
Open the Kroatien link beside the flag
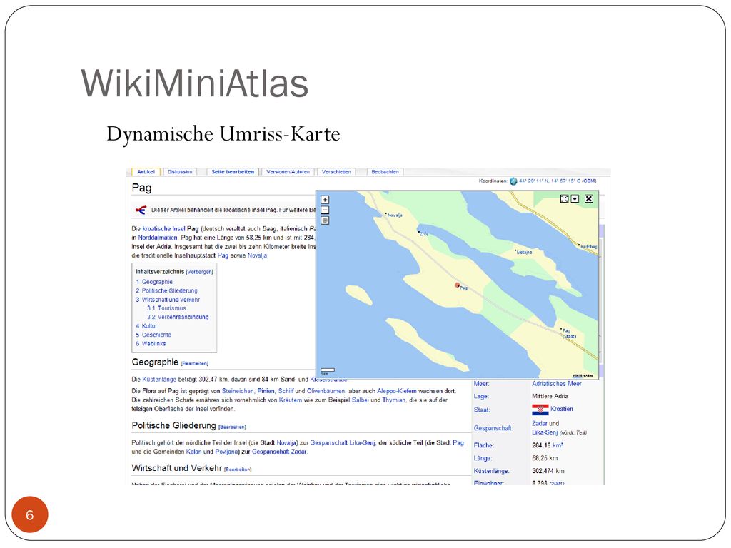(x=562, y=409)
